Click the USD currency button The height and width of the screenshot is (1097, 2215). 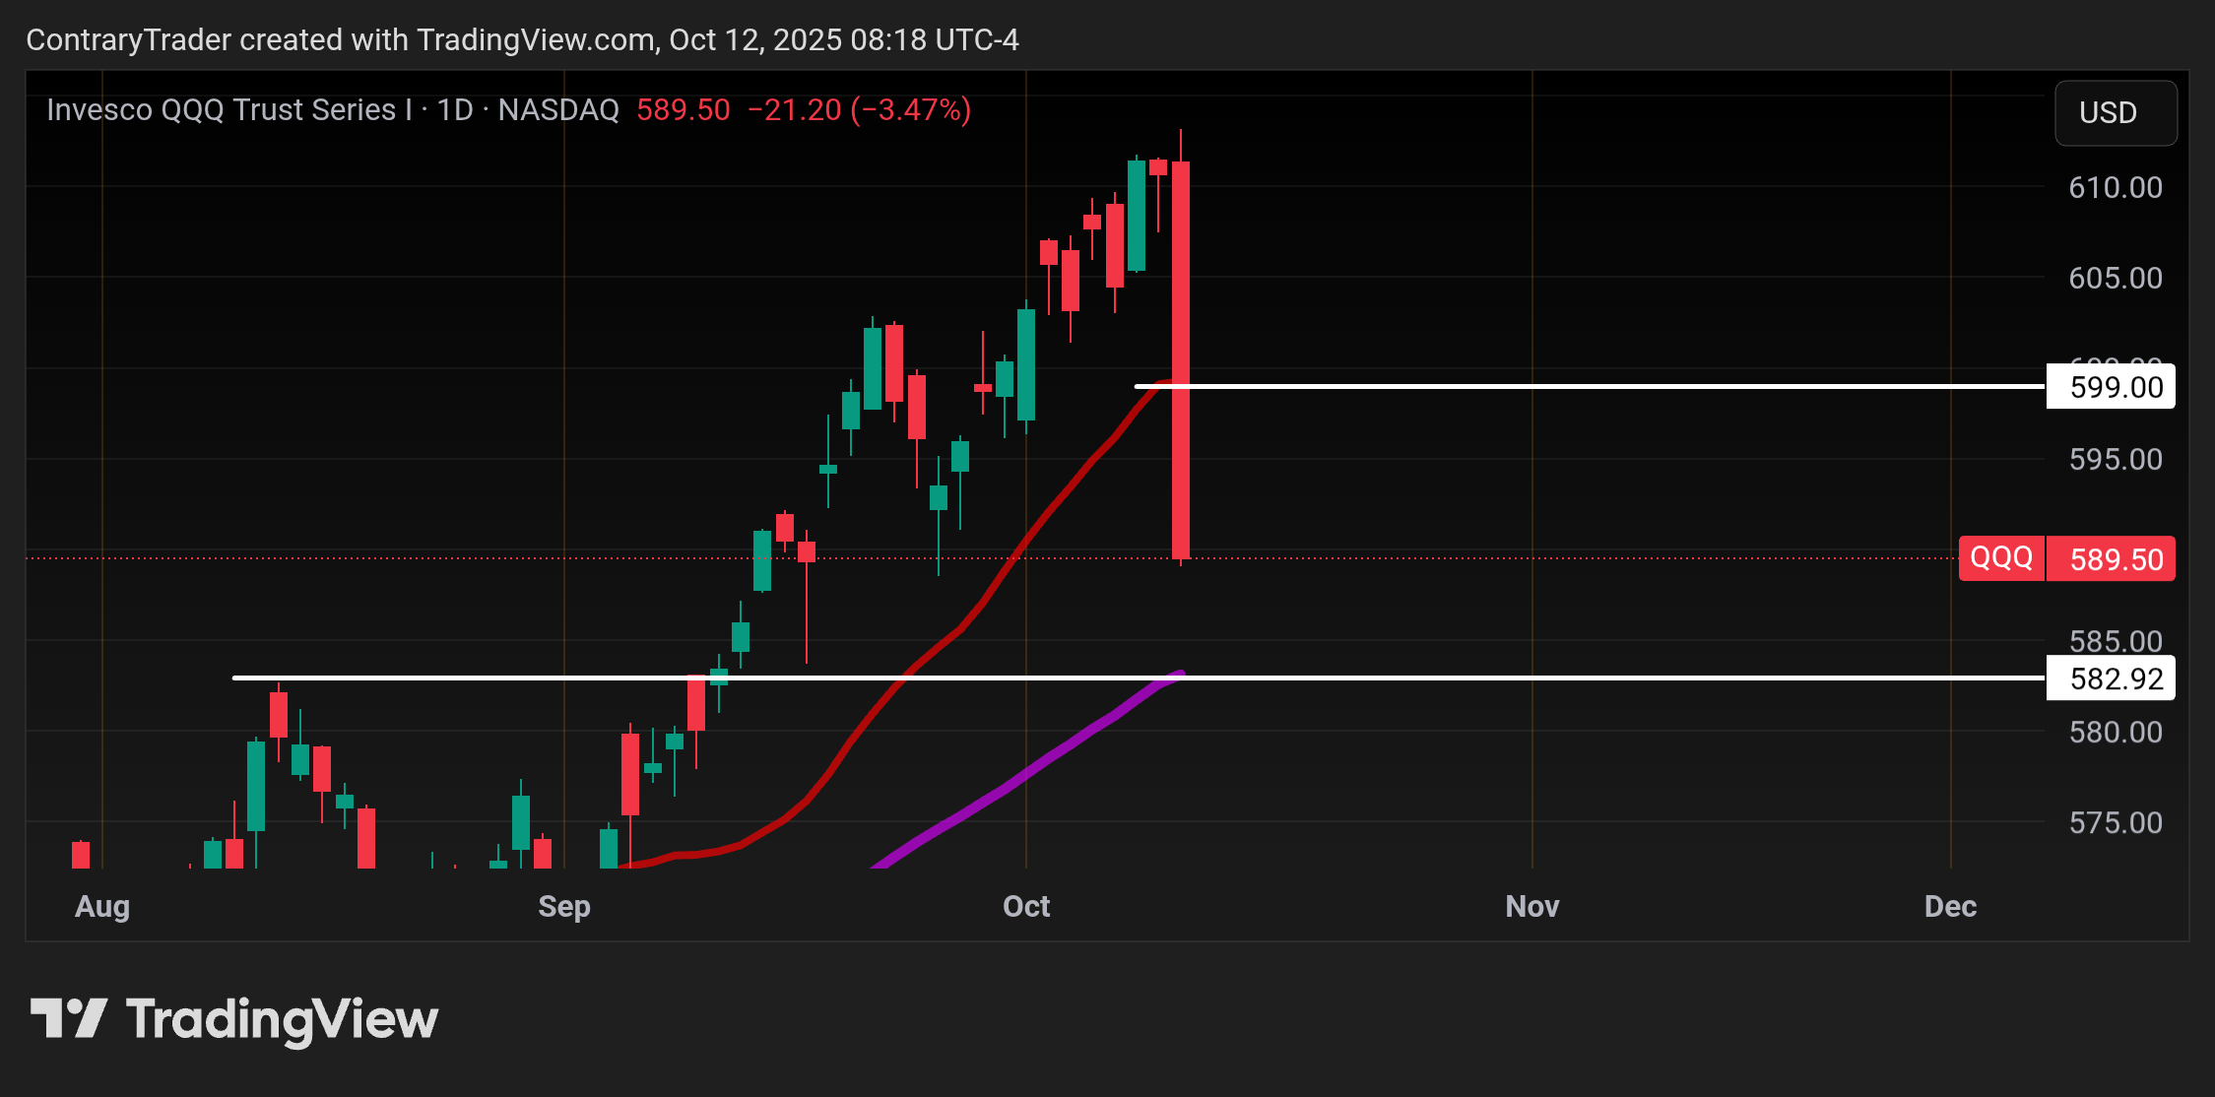pyautogui.click(x=2116, y=113)
